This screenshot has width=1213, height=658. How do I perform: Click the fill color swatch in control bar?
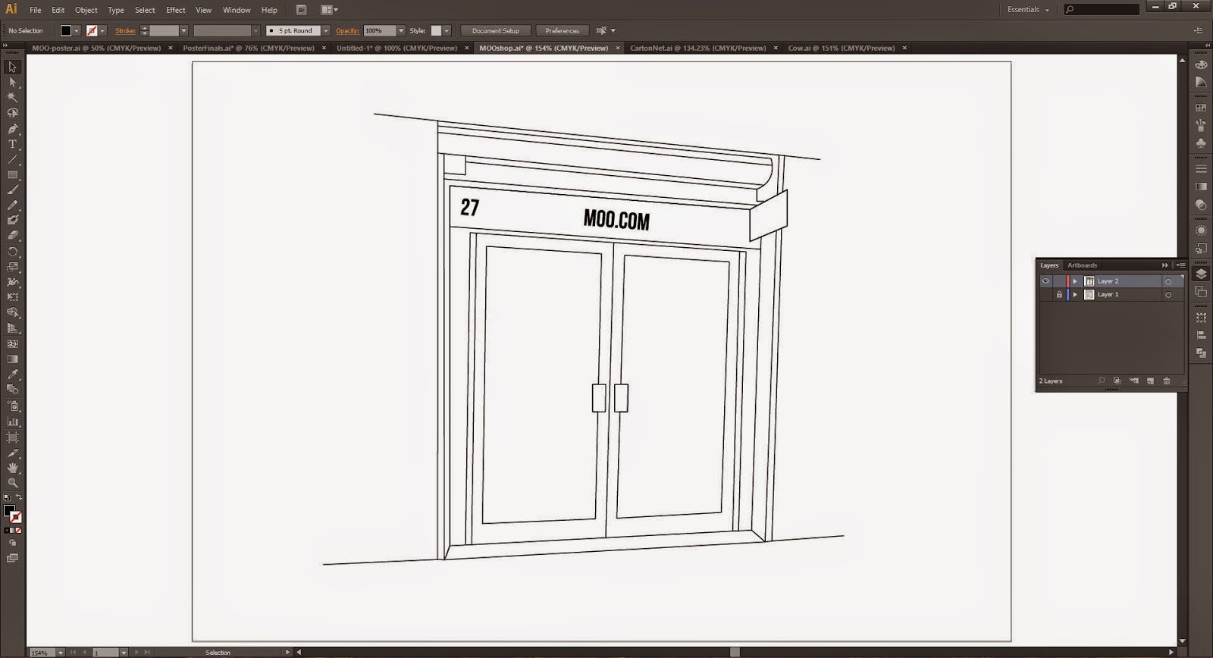66,31
